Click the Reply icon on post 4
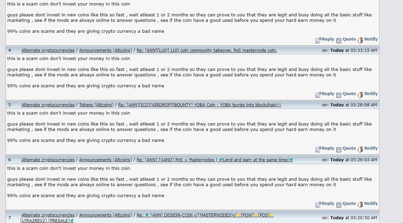 pyautogui.click(x=318, y=95)
